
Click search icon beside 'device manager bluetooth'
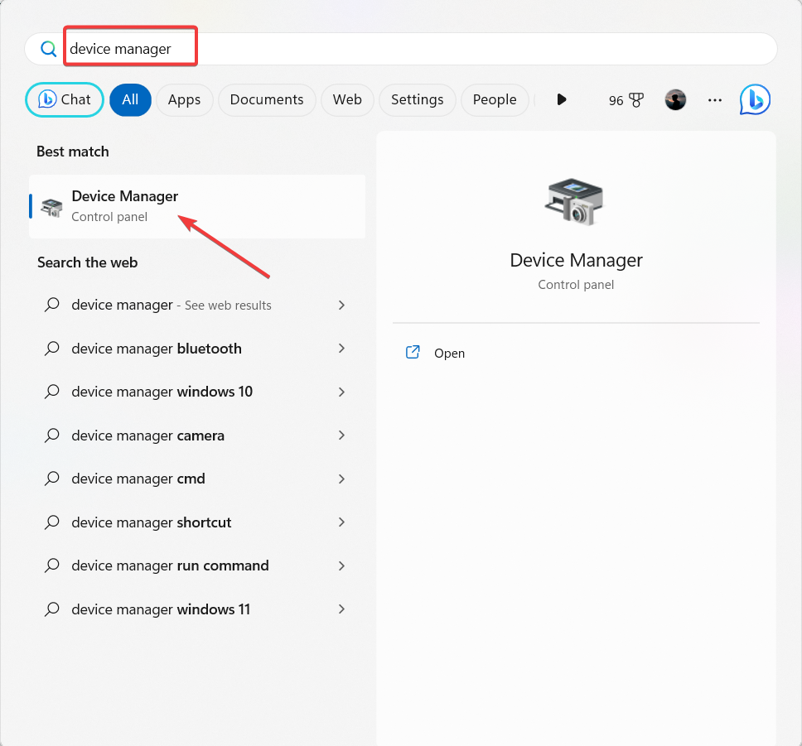point(51,349)
